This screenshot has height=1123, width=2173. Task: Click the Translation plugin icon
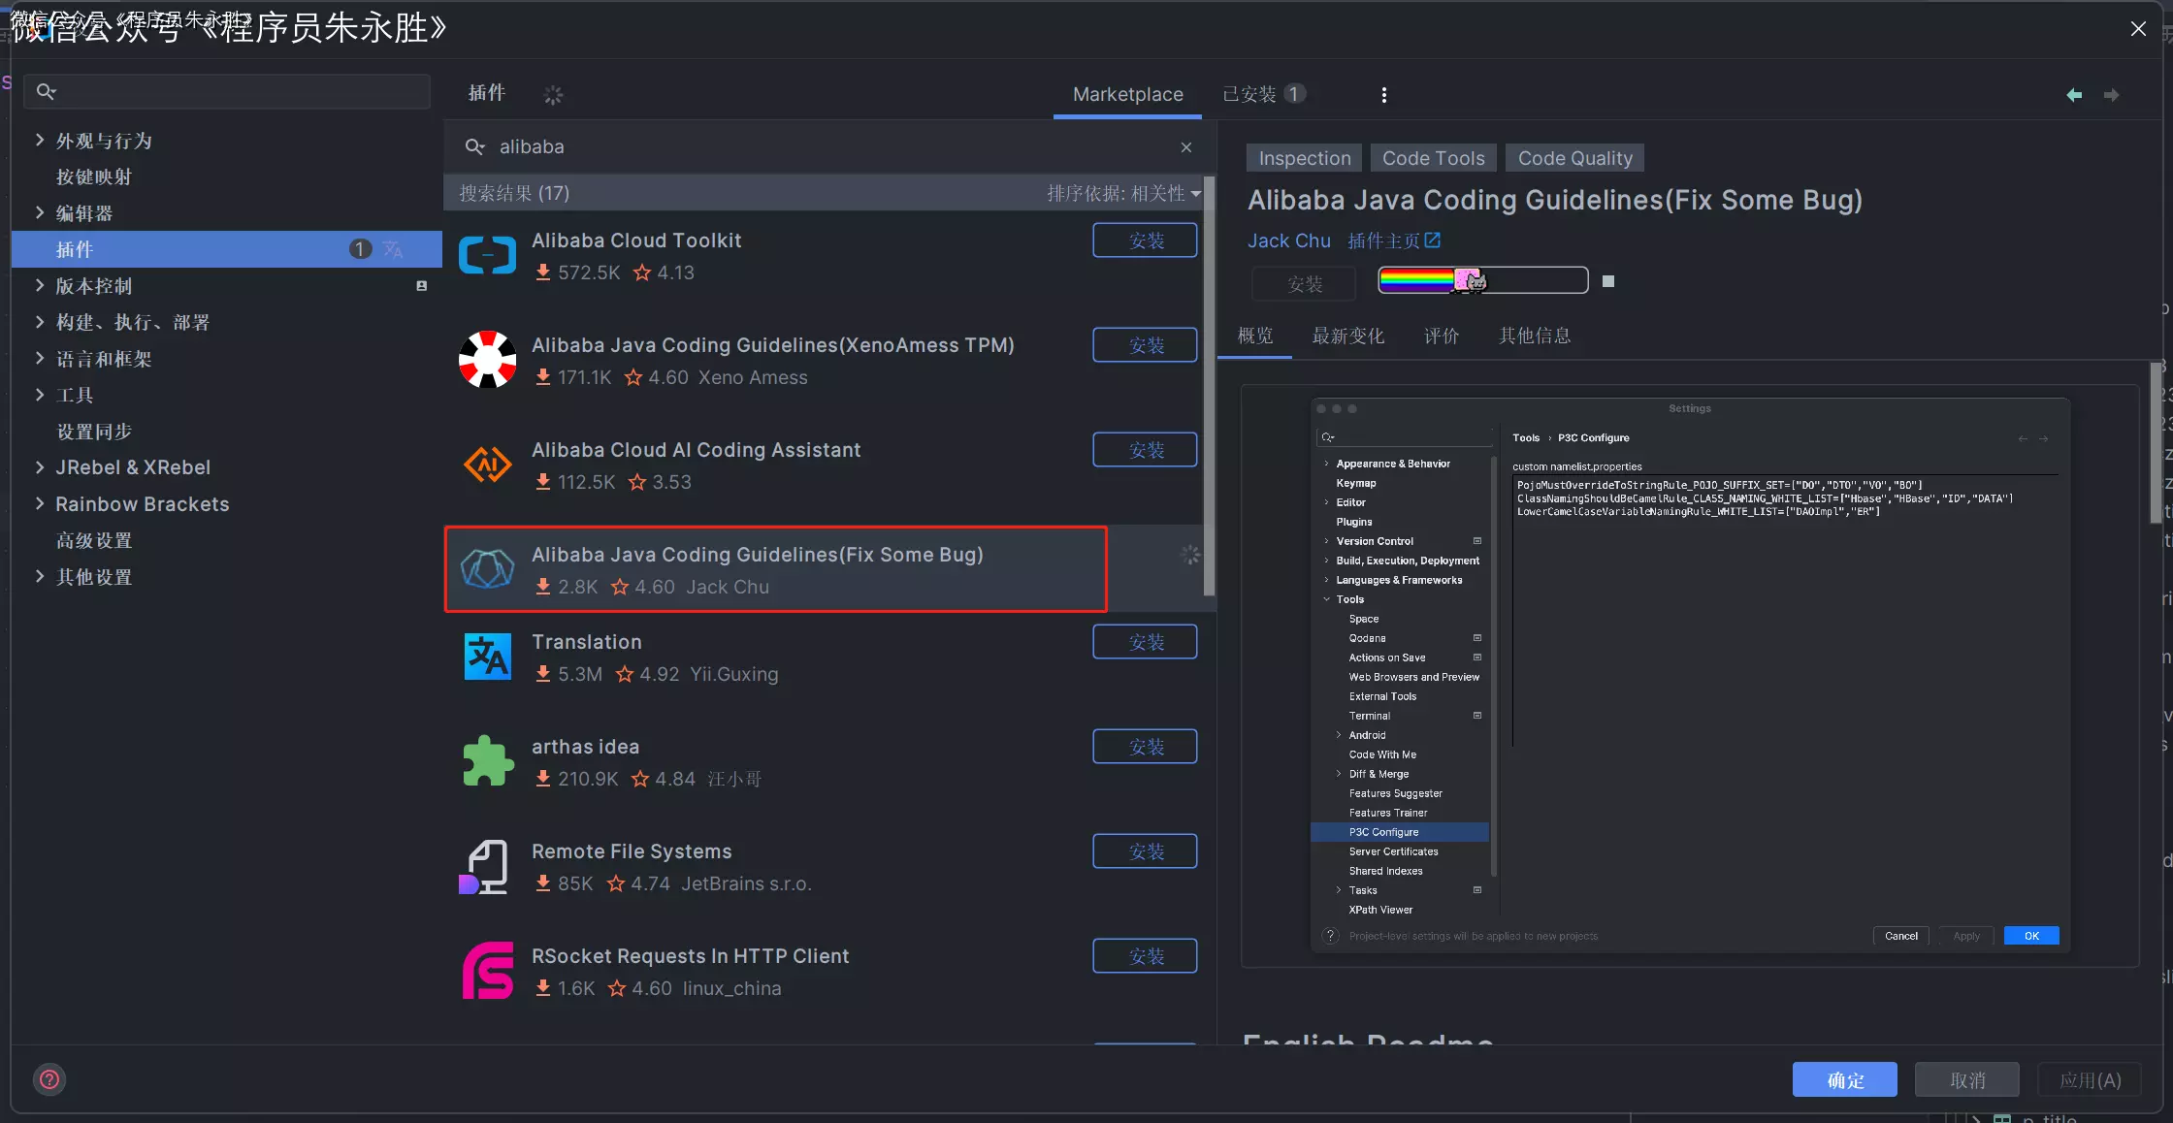(487, 657)
